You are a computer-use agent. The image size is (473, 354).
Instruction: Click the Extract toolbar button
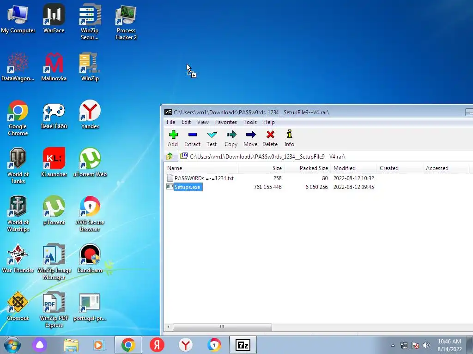click(x=192, y=138)
